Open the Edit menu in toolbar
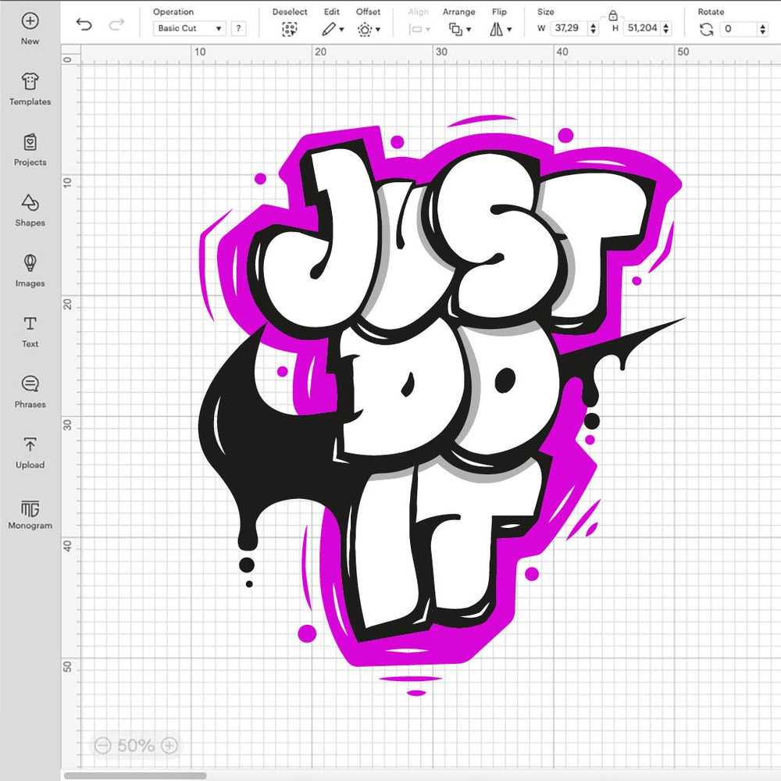Image resolution: width=781 pixels, height=781 pixels. tap(332, 29)
